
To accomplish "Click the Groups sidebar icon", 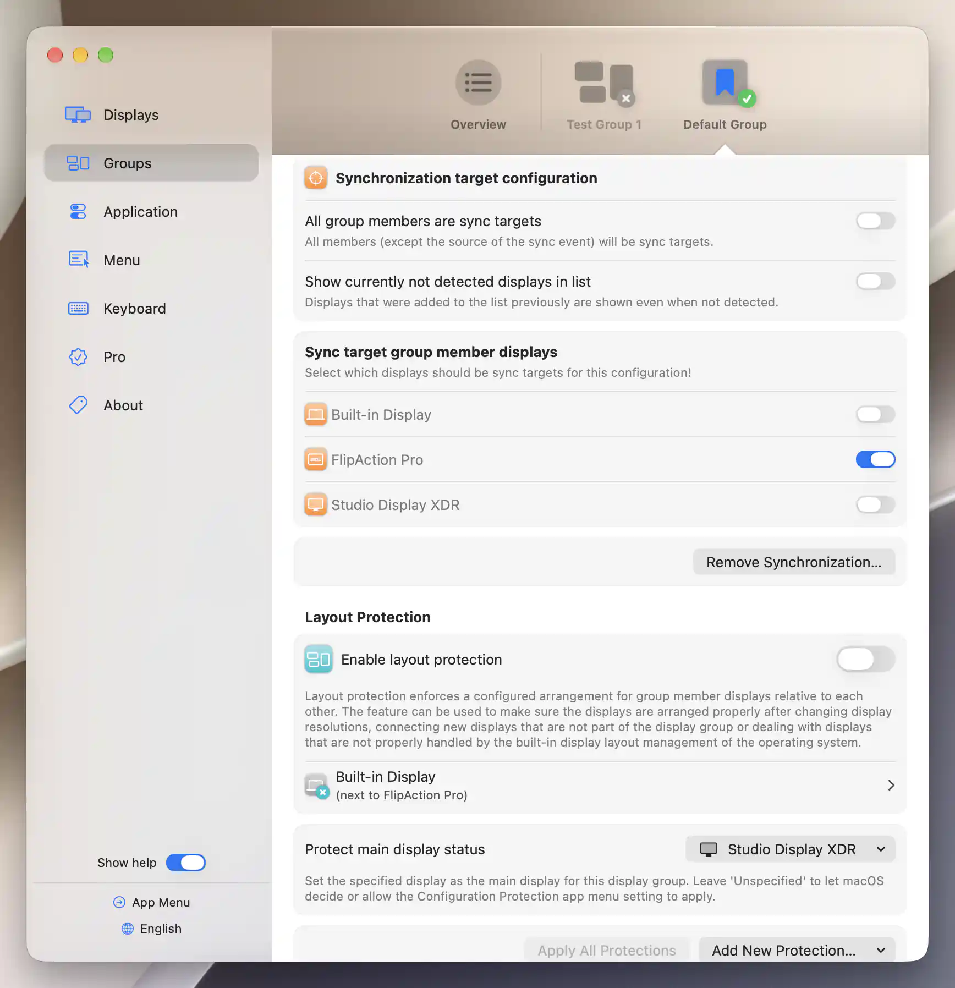I will [78, 163].
